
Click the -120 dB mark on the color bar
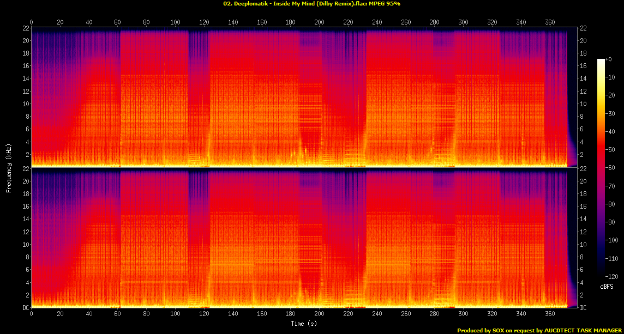611,276
